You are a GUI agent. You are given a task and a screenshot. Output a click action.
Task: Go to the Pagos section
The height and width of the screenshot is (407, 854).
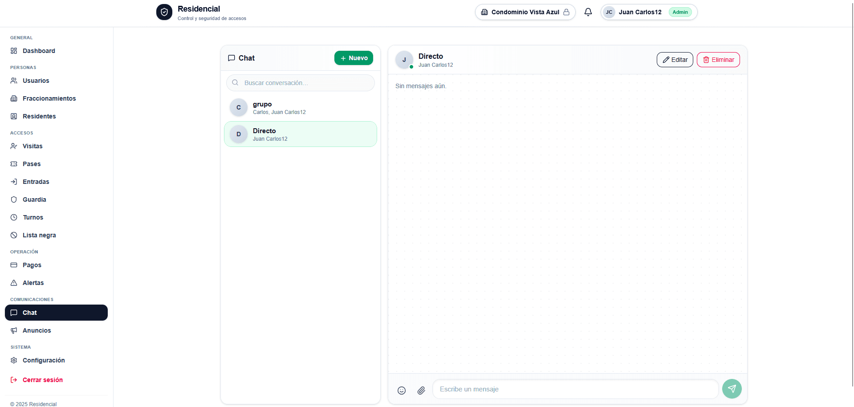pos(32,265)
